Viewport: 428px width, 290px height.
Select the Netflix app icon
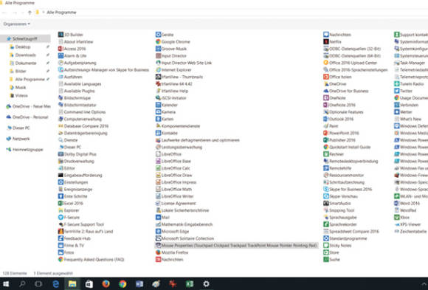tap(326, 42)
